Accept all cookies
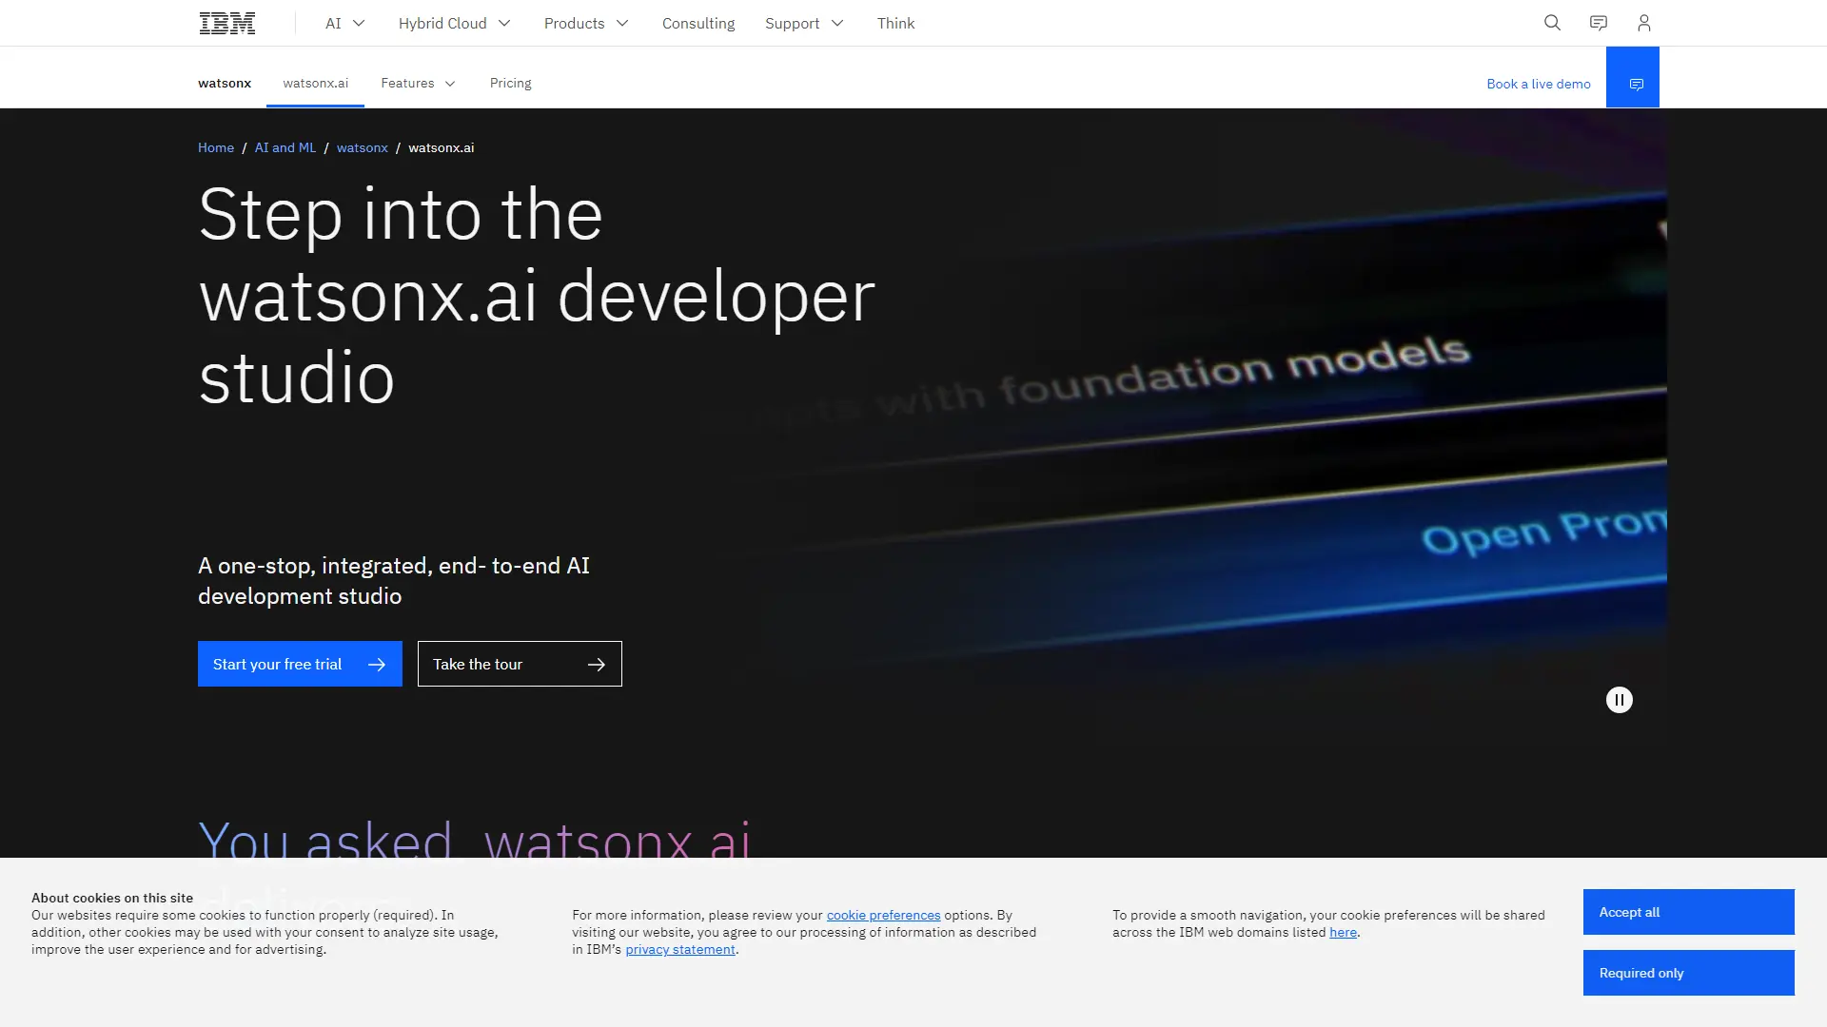This screenshot has height=1027, width=1827. click(1687, 912)
